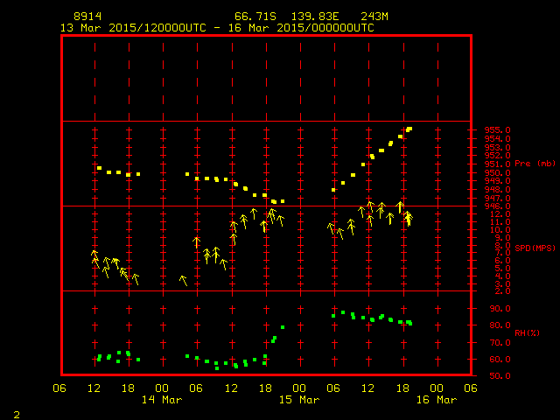Click wind speed tick label 8.0

(502, 246)
